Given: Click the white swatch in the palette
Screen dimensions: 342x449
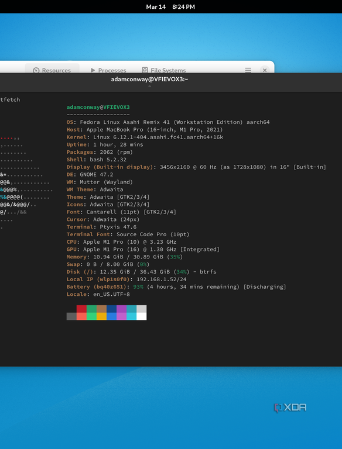Looking at the screenshot, I should coord(142,316).
